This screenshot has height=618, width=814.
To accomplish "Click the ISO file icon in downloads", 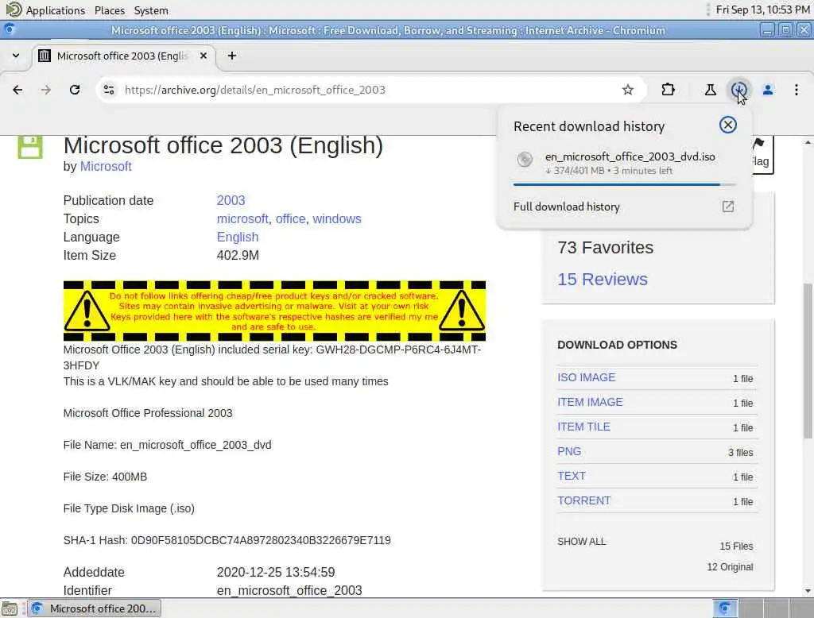I will pyautogui.click(x=525, y=160).
